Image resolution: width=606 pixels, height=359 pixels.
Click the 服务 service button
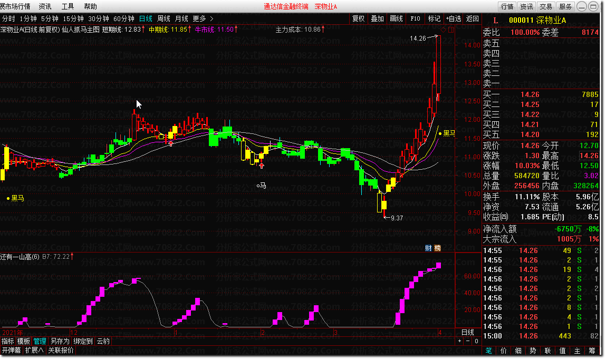point(565,6)
